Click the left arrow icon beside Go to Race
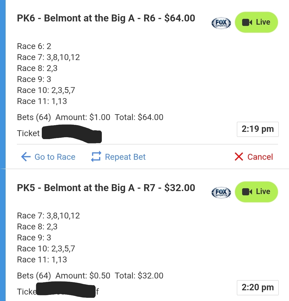This screenshot has width=289, height=301. [x=26, y=157]
